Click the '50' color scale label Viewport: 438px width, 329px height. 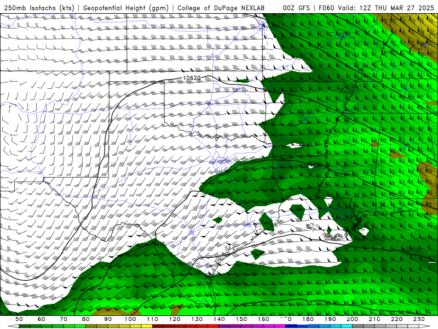tap(19, 319)
